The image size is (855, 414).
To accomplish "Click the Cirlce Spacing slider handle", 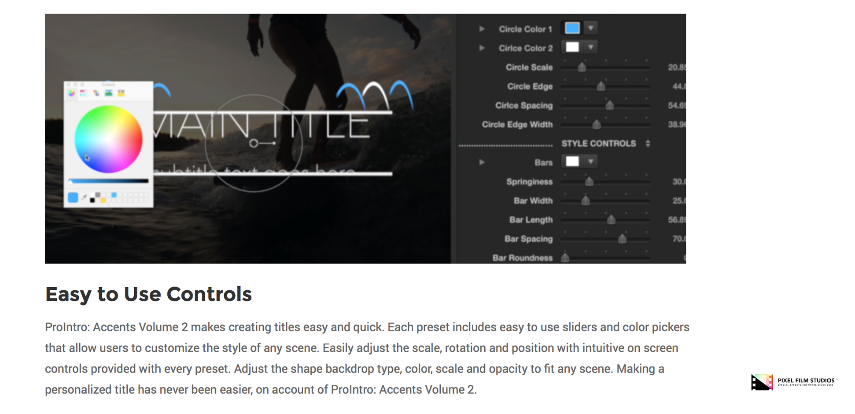I will point(610,105).
